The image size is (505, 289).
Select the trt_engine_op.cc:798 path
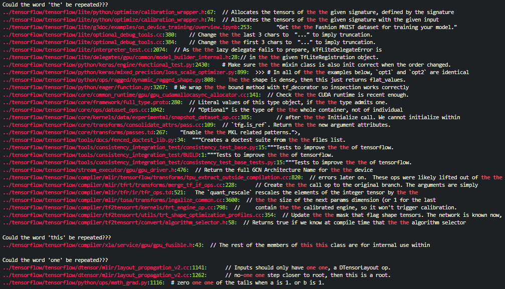tap(115, 207)
